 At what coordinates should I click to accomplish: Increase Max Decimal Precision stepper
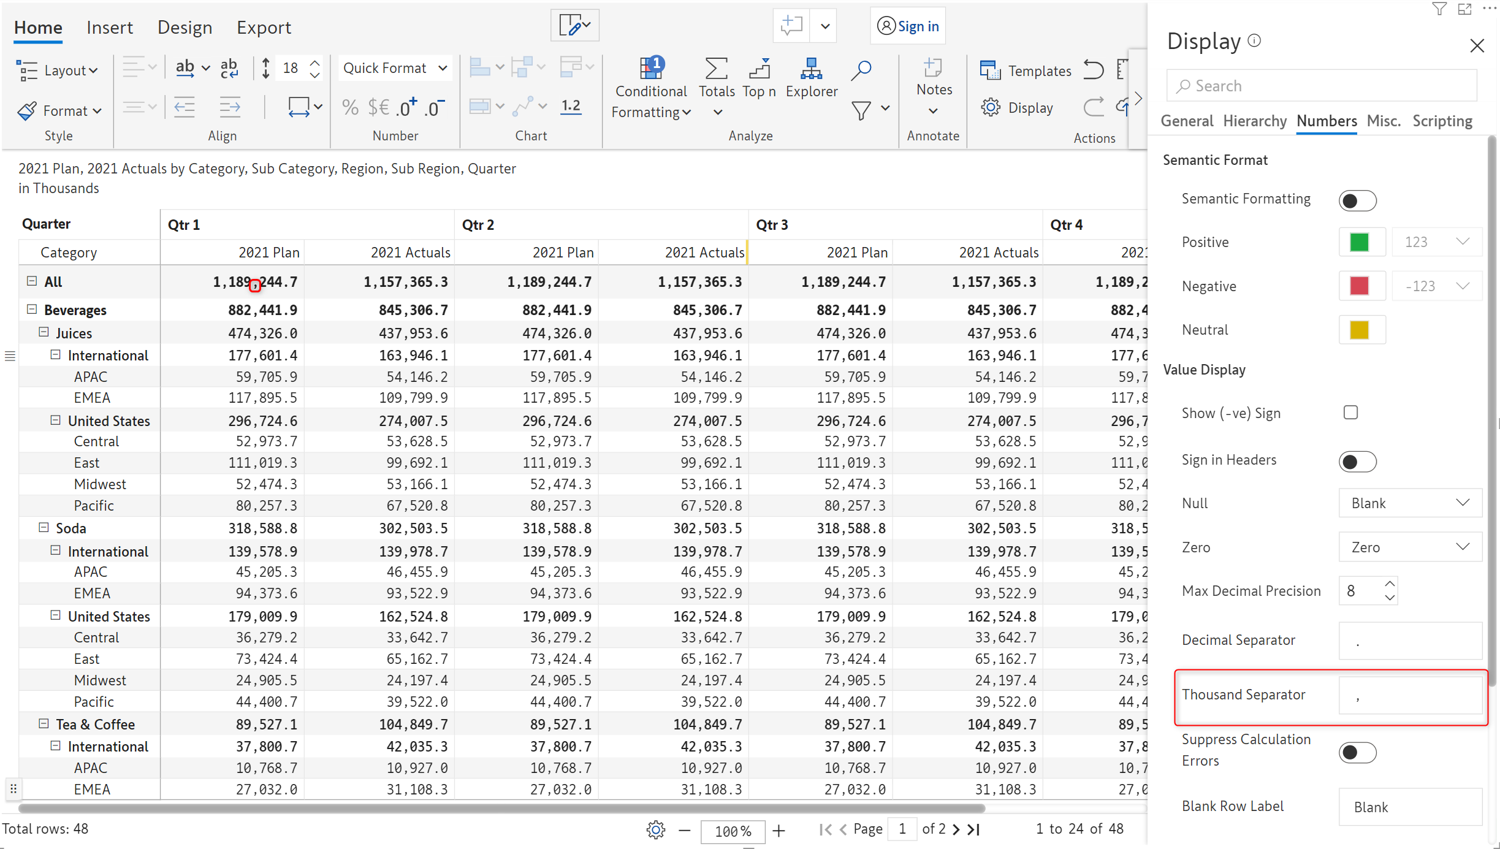tap(1389, 584)
